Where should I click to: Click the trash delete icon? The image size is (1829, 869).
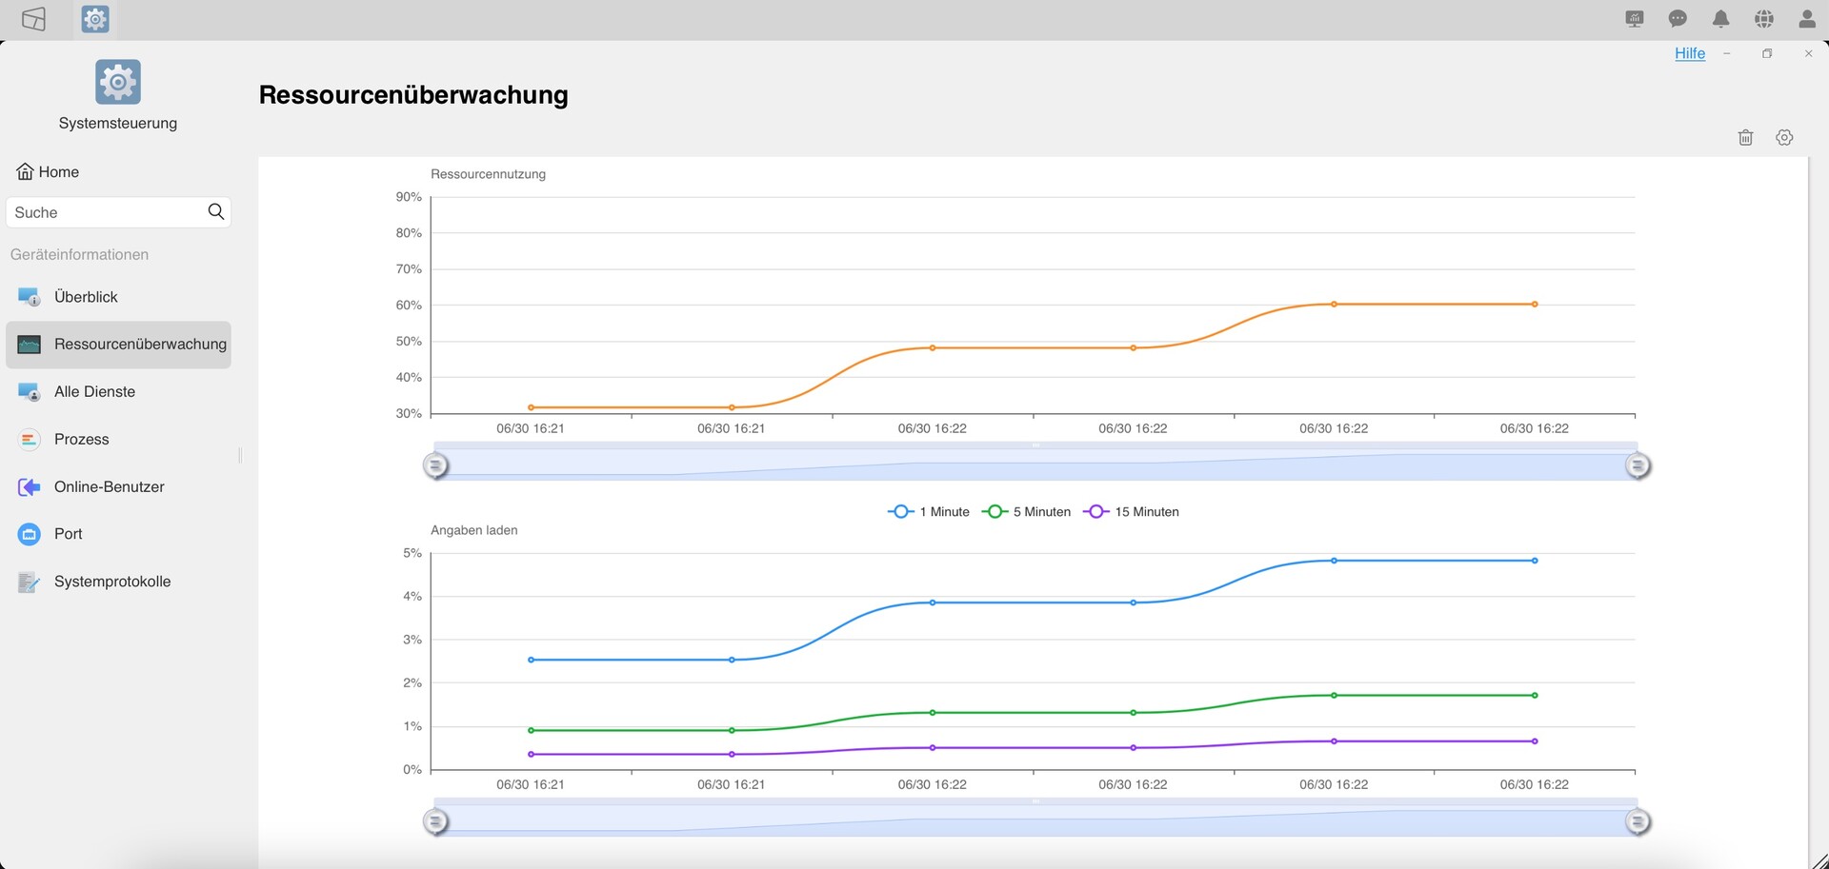point(1745,138)
